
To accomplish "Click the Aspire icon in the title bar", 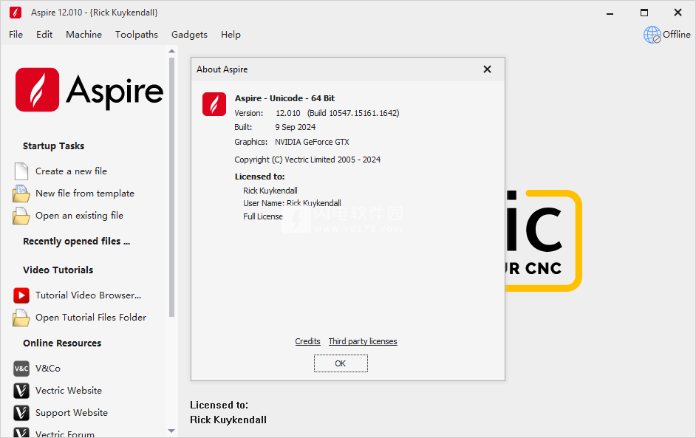I will tap(16, 13).
